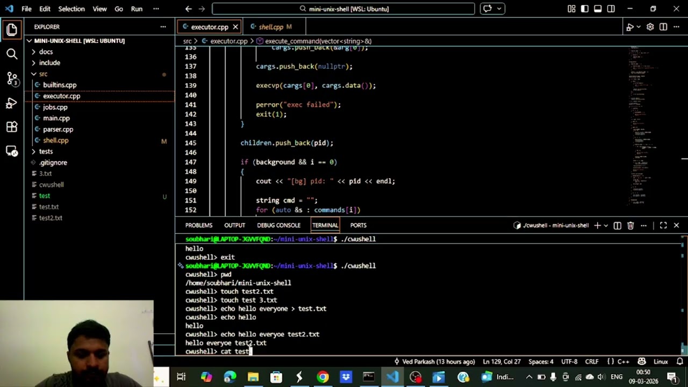688x387 pixels.
Task: Open the dropdown next to Copilot chat
Action: [x=499, y=9]
